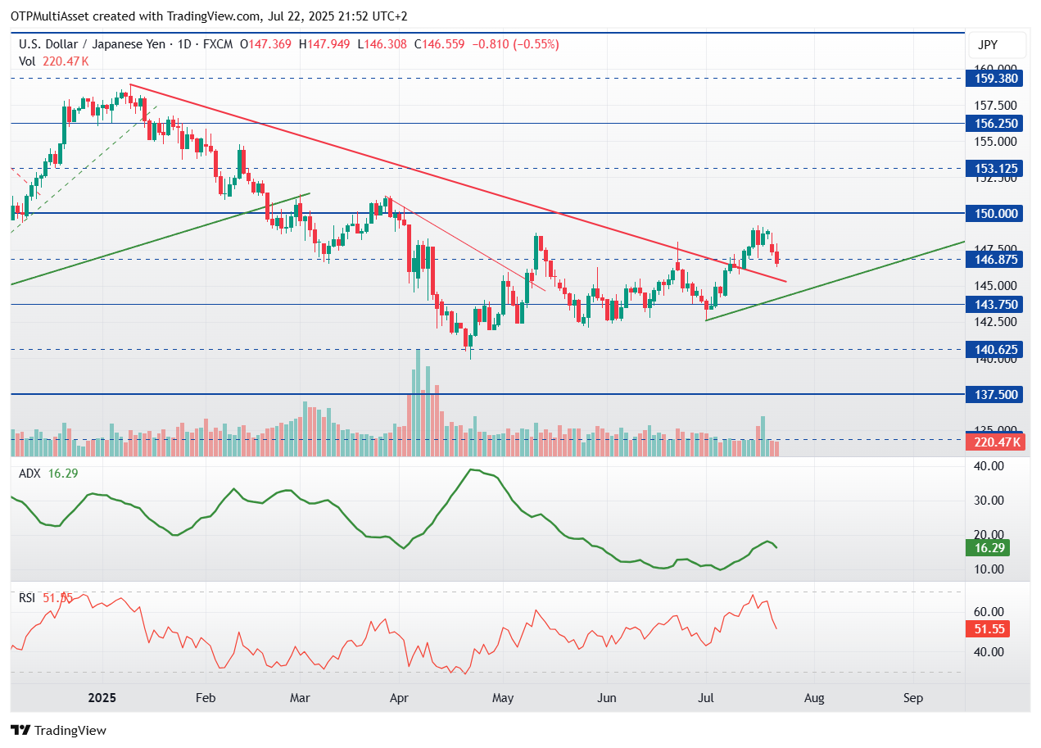This screenshot has width=1041, height=748.
Task: Select the 153.125 price level label
Action: coord(996,168)
